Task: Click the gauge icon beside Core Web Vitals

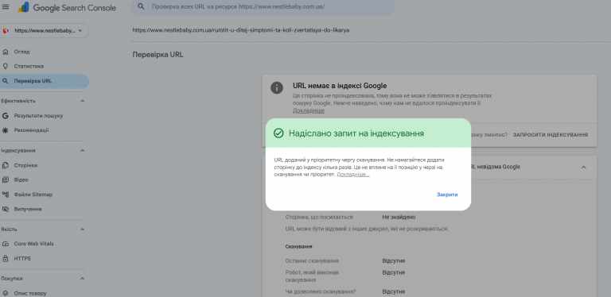Action: pos(6,244)
